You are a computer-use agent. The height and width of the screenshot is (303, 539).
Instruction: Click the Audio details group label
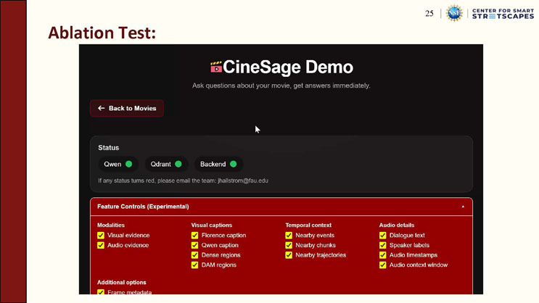tap(397, 225)
